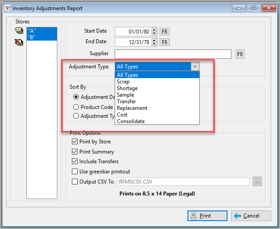Click F8 button next to End Date
The image size is (280, 229).
tap(164, 42)
